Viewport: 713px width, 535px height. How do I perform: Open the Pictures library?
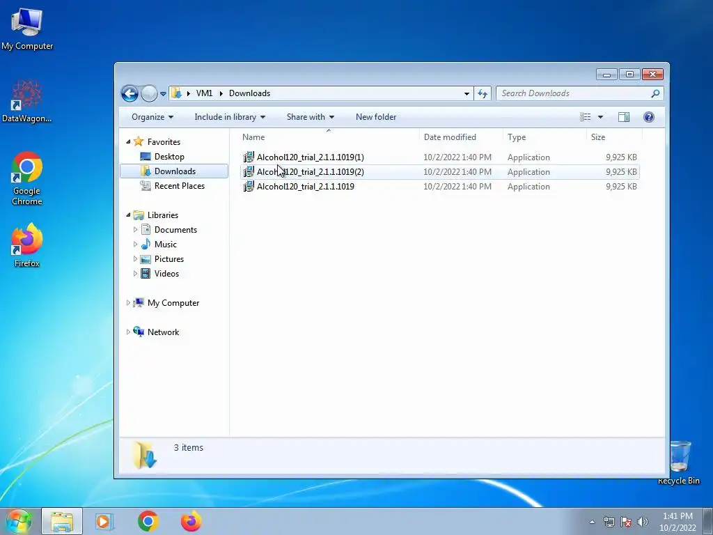[x=169, y=259]
